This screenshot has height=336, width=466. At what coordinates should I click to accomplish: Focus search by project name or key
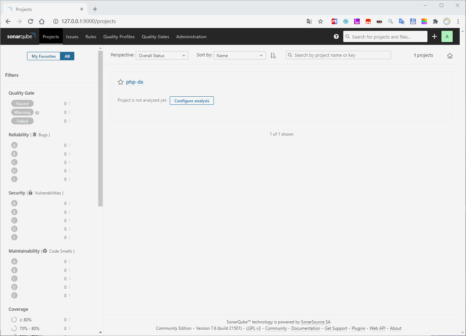338,55
